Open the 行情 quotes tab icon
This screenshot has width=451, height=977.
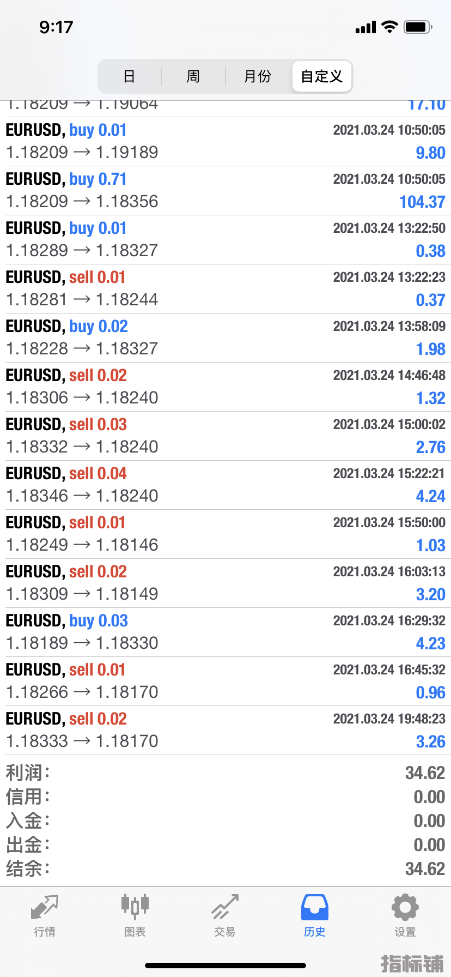click(45, 907)
